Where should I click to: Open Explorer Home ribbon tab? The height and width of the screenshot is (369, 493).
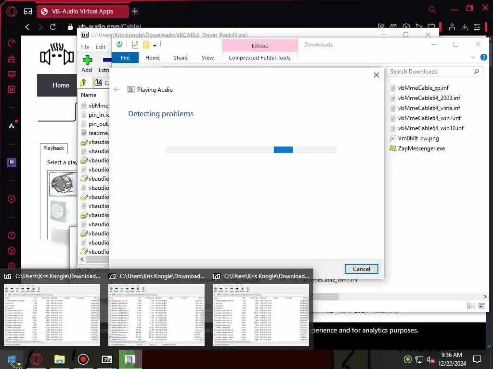(x=153, y=58)
